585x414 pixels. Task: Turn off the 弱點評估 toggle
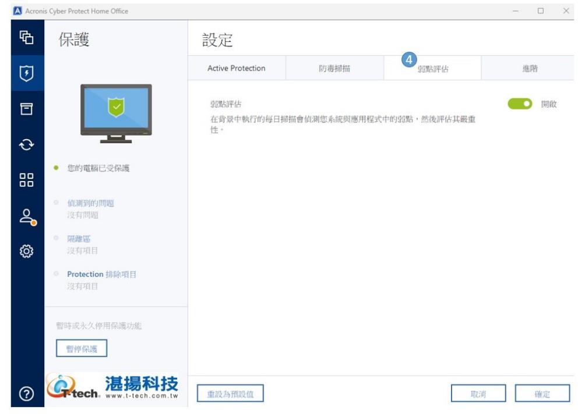coord(520,104)
